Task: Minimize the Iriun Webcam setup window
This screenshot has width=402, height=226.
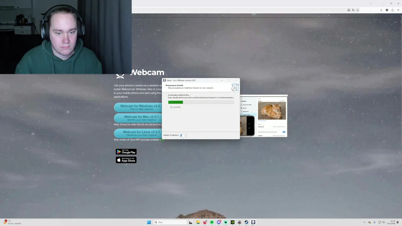Action: [x=222, y=80]
